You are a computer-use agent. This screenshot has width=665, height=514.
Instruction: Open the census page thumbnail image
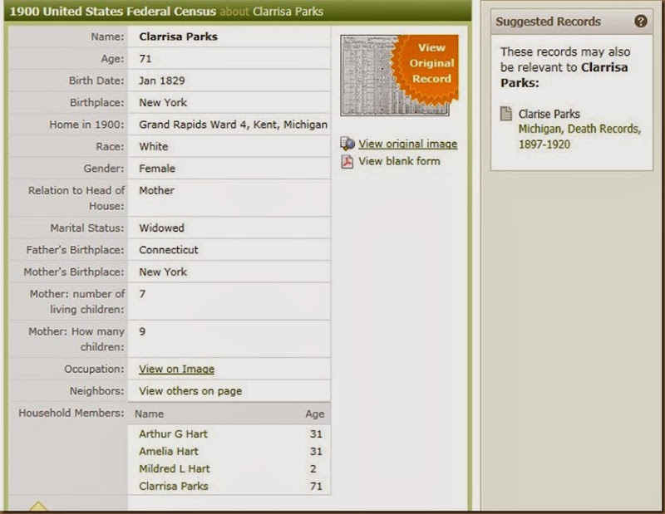click(x=395, y=76)
